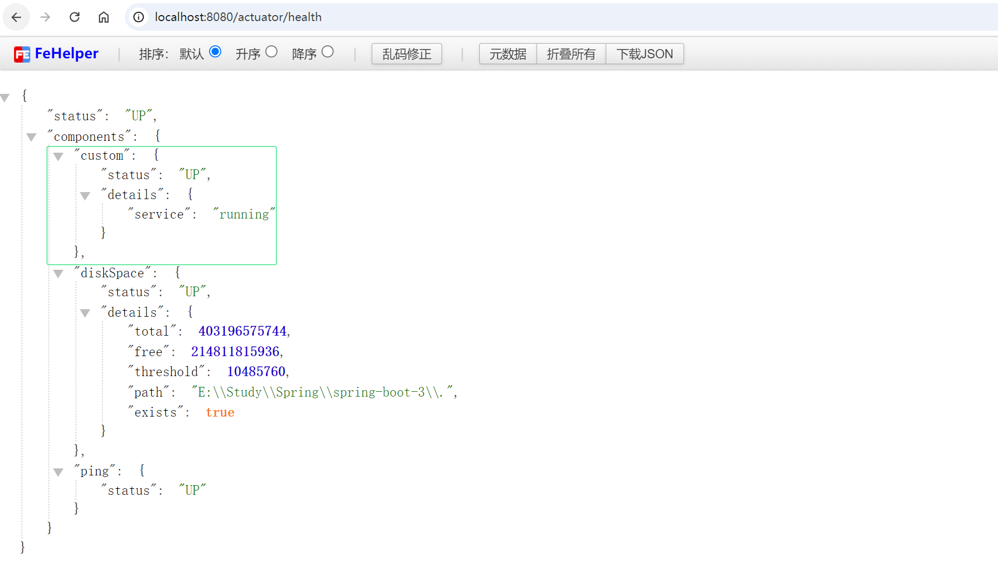998x586 pixels.
Task: Click the top-level "UP" status value
Action: 139,116
